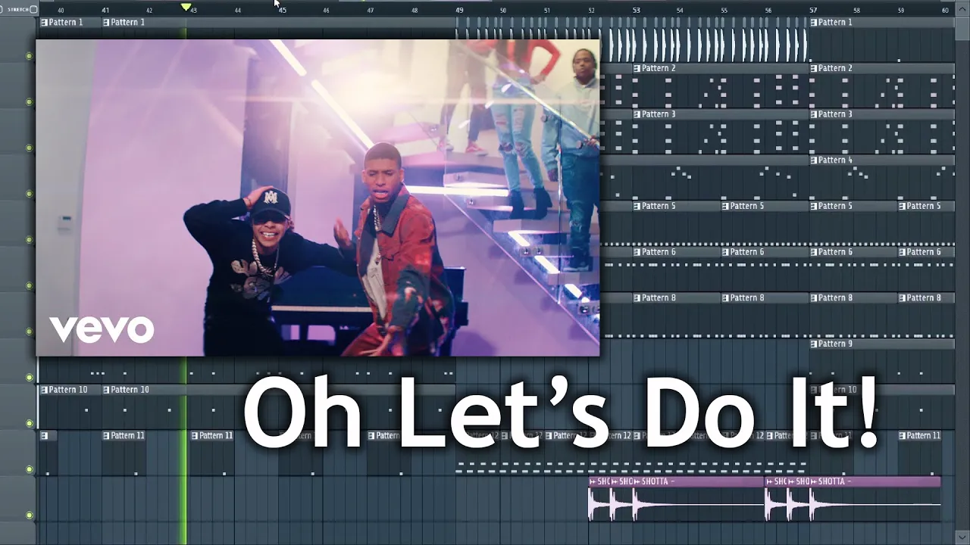Jump to bar 40 on the ruler
This screenshot has width=970, height=545.
tap(61, 11)
